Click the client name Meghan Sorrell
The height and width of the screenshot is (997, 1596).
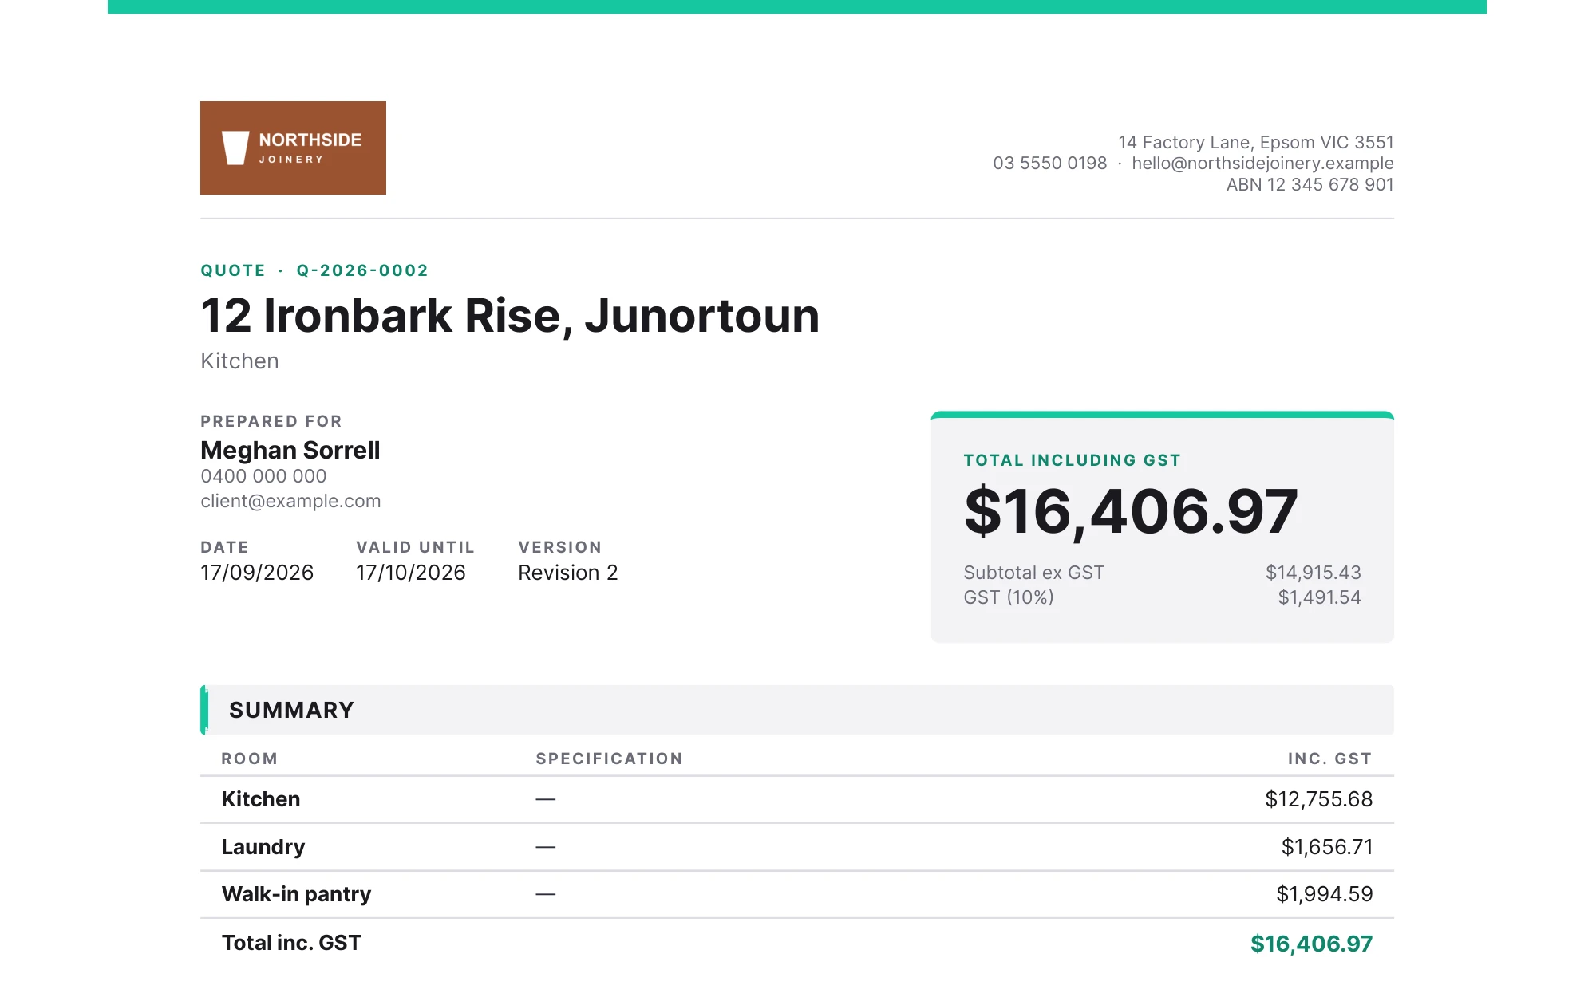pyautogui.click(x=290, y=450)
